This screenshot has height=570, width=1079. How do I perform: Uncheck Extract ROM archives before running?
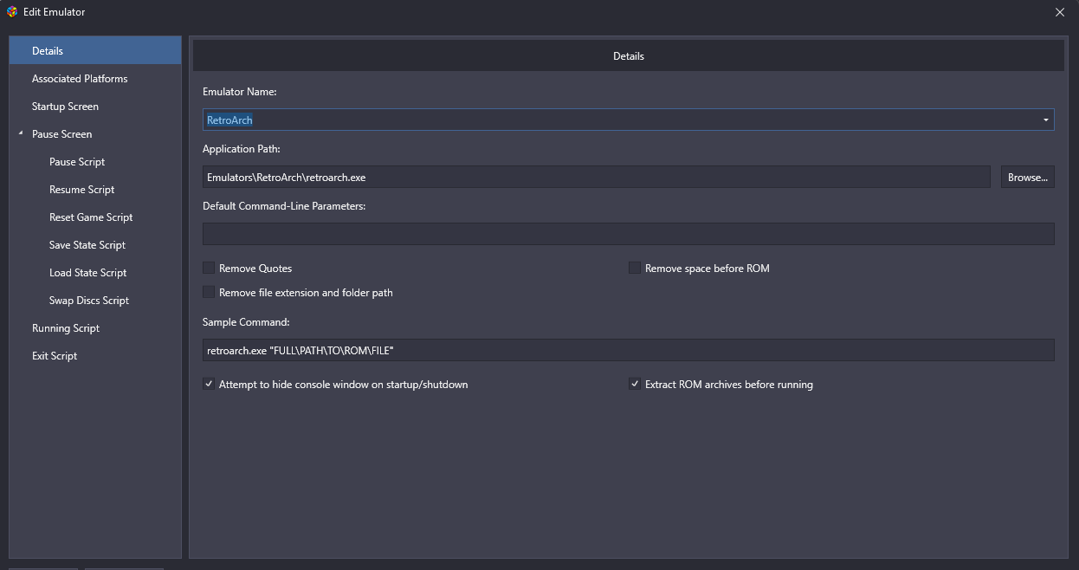[x=635, y=384]
